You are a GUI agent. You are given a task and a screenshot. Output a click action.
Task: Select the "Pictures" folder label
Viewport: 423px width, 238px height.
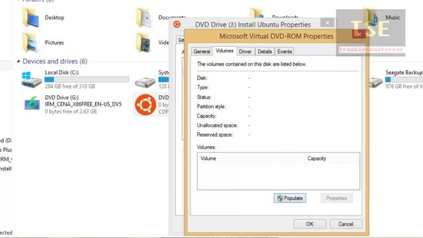(x=54, y=42)
